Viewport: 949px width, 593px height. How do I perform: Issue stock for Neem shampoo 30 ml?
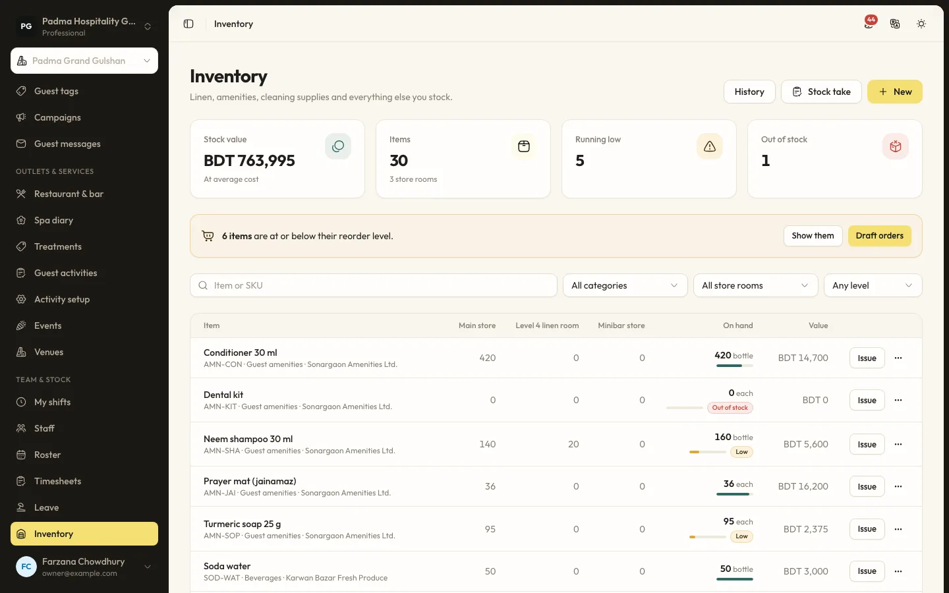(x=867, y=444)
